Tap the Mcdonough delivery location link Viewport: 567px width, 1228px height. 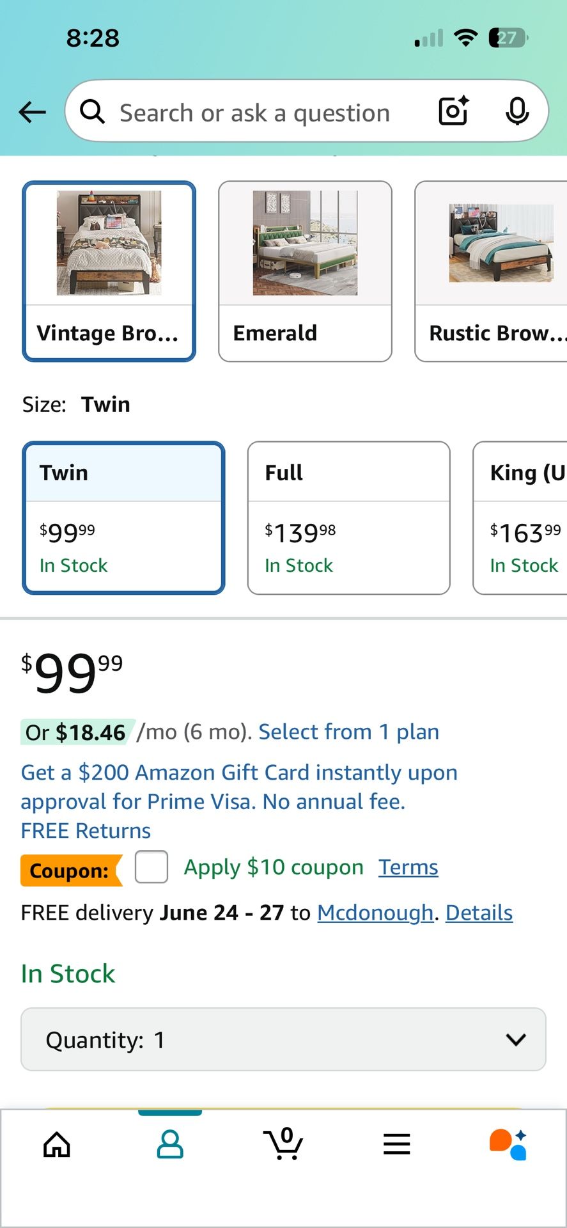[x=375, y=913]
